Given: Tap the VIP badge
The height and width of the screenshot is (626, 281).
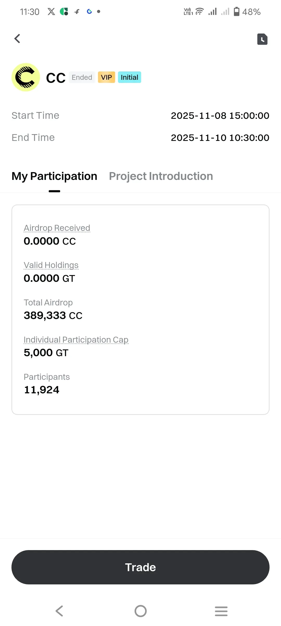Looking at the screenshot, I should pyautogui.click(x=106, y=77).
